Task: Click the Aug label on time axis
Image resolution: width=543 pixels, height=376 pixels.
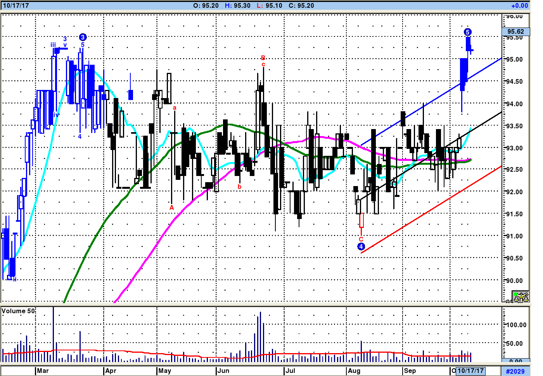Action: click(x=354, y=371)
